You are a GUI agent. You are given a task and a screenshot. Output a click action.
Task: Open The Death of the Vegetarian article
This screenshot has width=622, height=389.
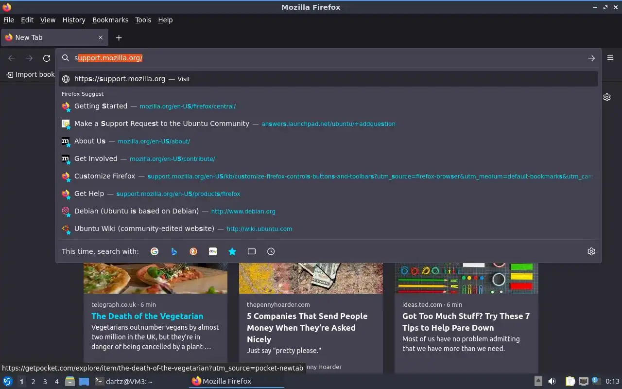point(147,316)
